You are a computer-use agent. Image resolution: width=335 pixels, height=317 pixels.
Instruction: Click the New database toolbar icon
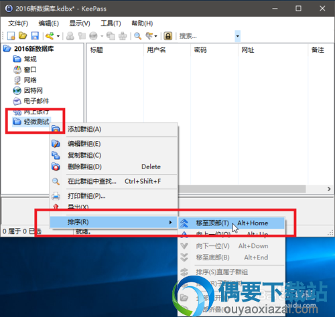[x=11, y=36]
